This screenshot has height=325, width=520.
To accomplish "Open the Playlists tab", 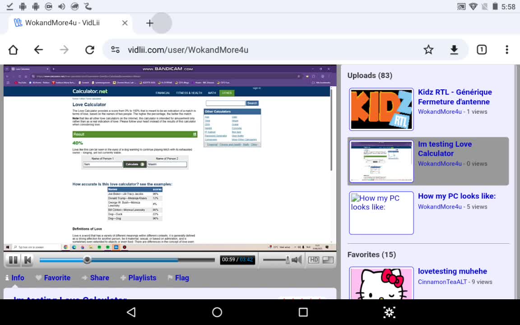I will point(138,278).
